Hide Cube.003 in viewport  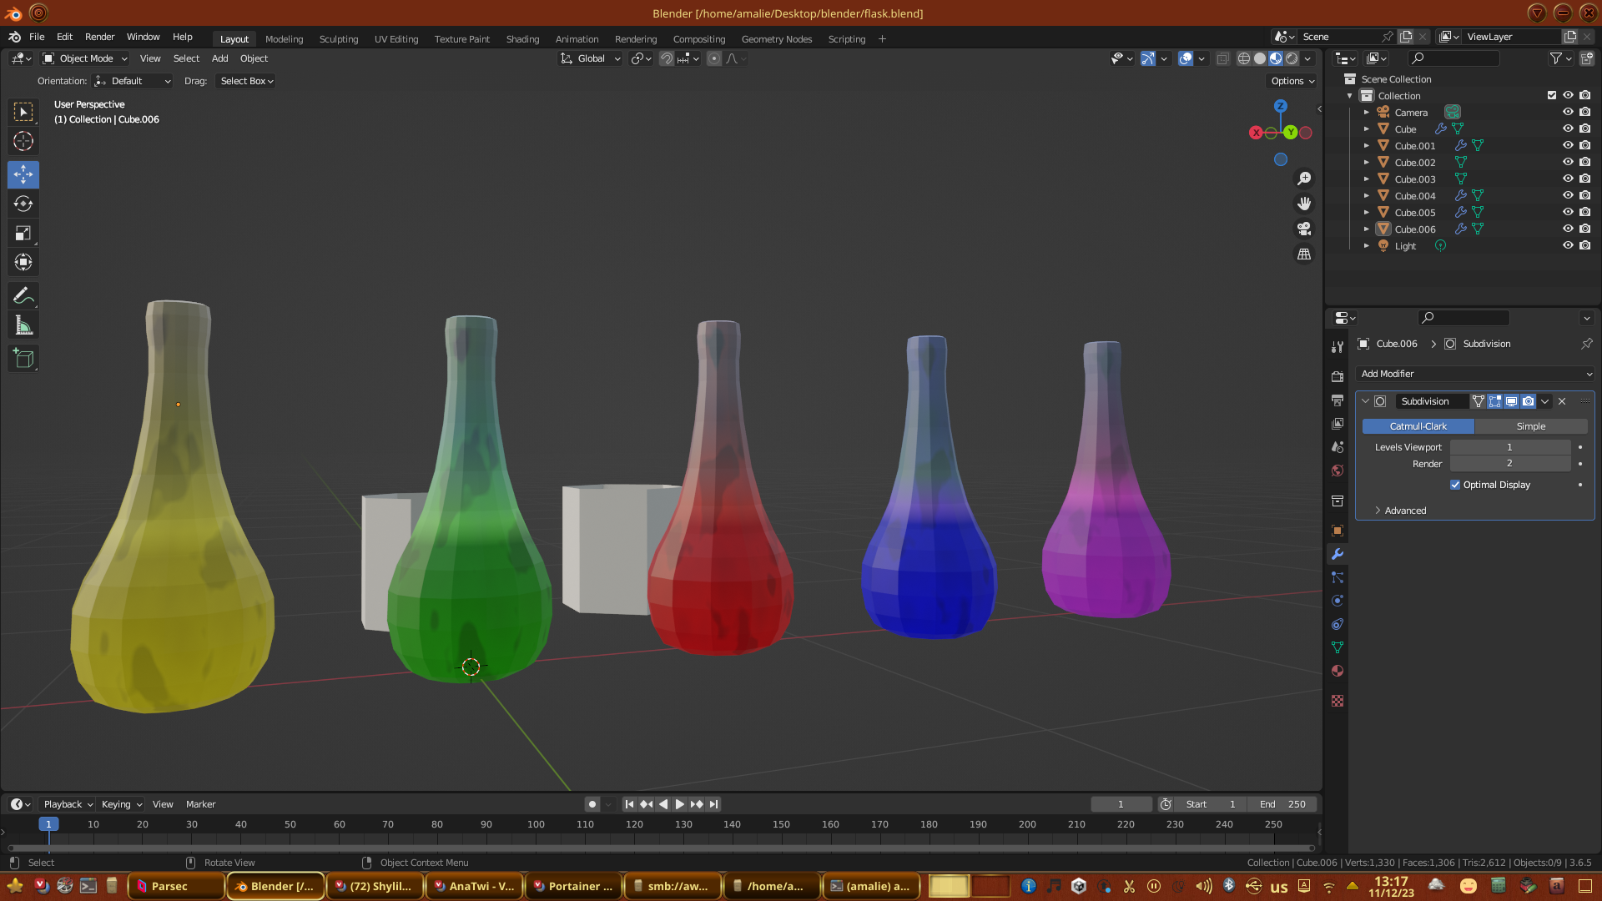coord(1568,179)
